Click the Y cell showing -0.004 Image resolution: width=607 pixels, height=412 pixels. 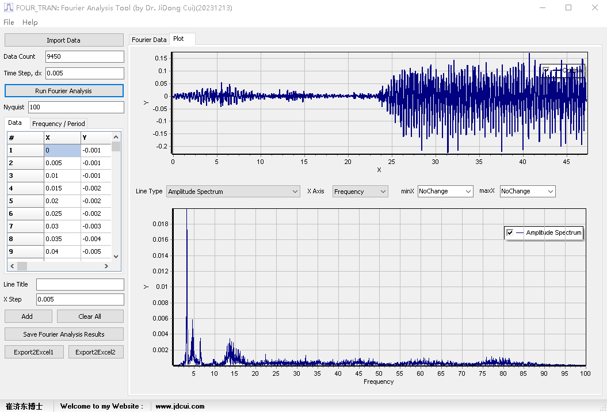point(96,239)
